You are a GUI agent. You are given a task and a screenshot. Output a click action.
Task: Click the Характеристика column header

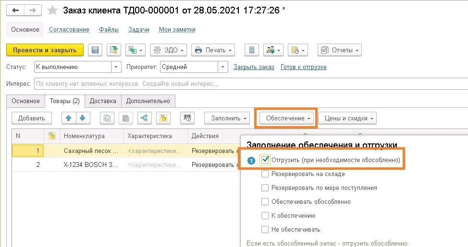coord(156,136)
